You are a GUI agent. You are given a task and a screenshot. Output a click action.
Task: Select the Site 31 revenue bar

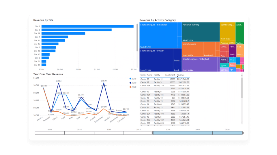click(44, 61)
